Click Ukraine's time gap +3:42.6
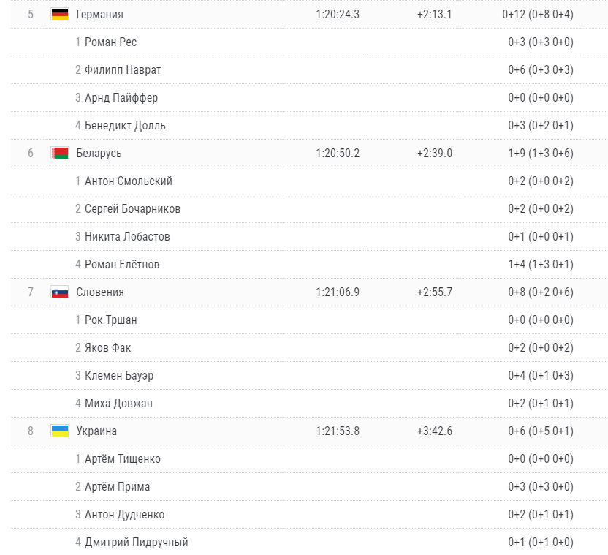Viewport: 608px width, 555px height. (x=435, y=431)
